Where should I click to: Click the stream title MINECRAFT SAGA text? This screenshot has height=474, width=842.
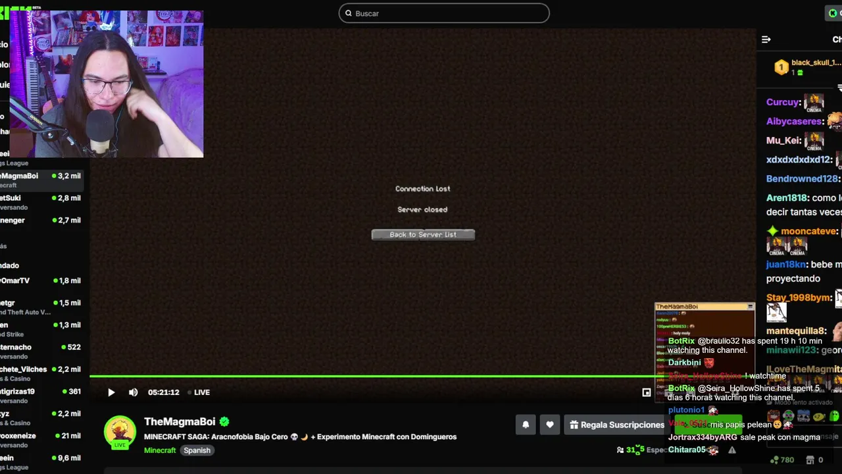click(300, 436)
